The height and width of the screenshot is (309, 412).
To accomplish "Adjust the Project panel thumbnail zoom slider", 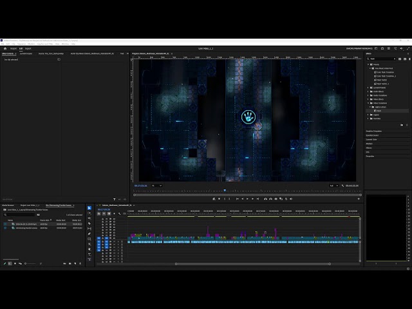I will (x=30, y=263).
